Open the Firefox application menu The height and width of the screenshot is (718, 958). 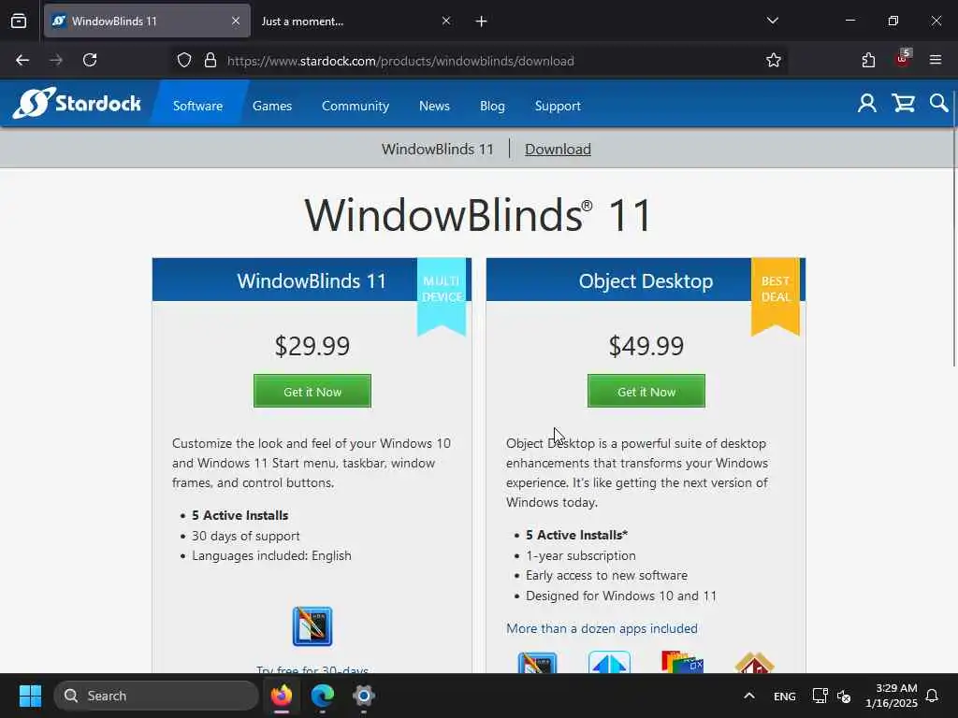(x=936, y=60)
